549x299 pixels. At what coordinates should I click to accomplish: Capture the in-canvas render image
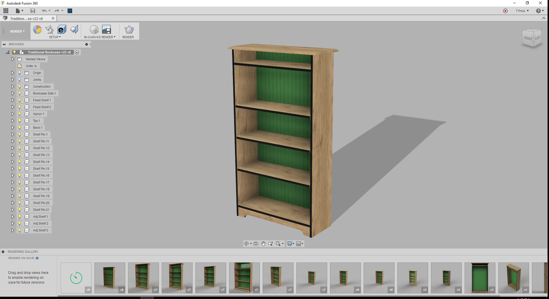click(107, 29)
